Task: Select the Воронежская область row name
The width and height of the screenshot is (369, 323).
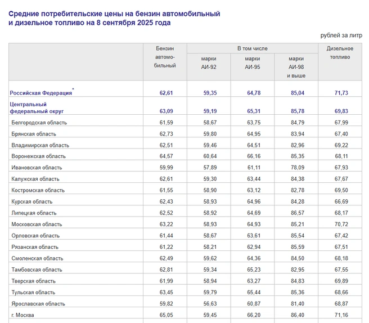Action: pos(39,156)
